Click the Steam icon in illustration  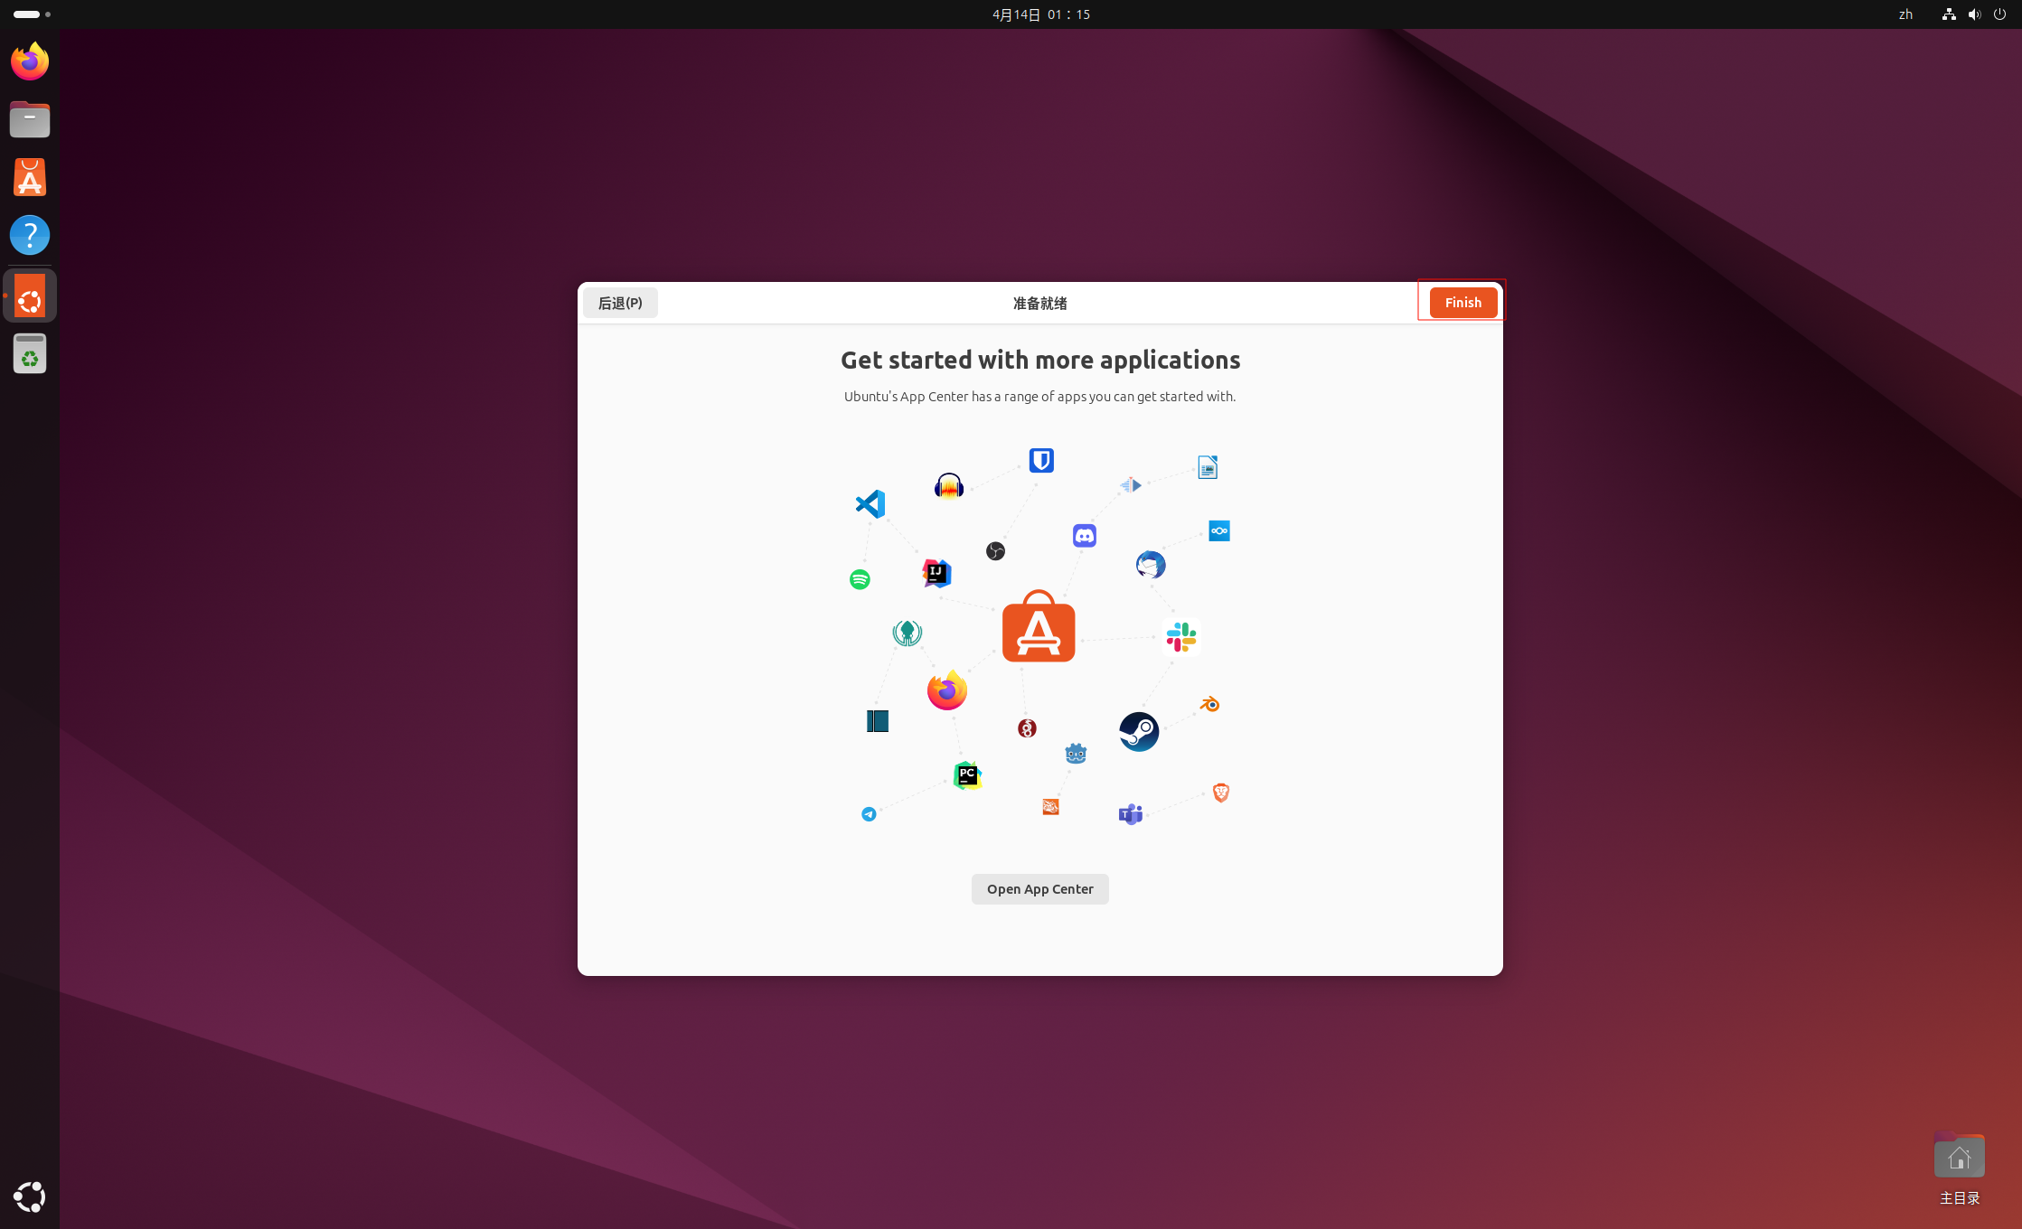(1139, 731)
